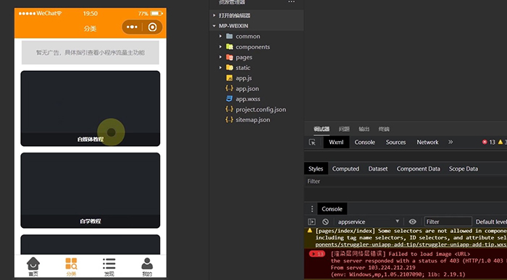Click the app.json file icon
This screenshot has width=507, height=280.
[x=230, y=88]
